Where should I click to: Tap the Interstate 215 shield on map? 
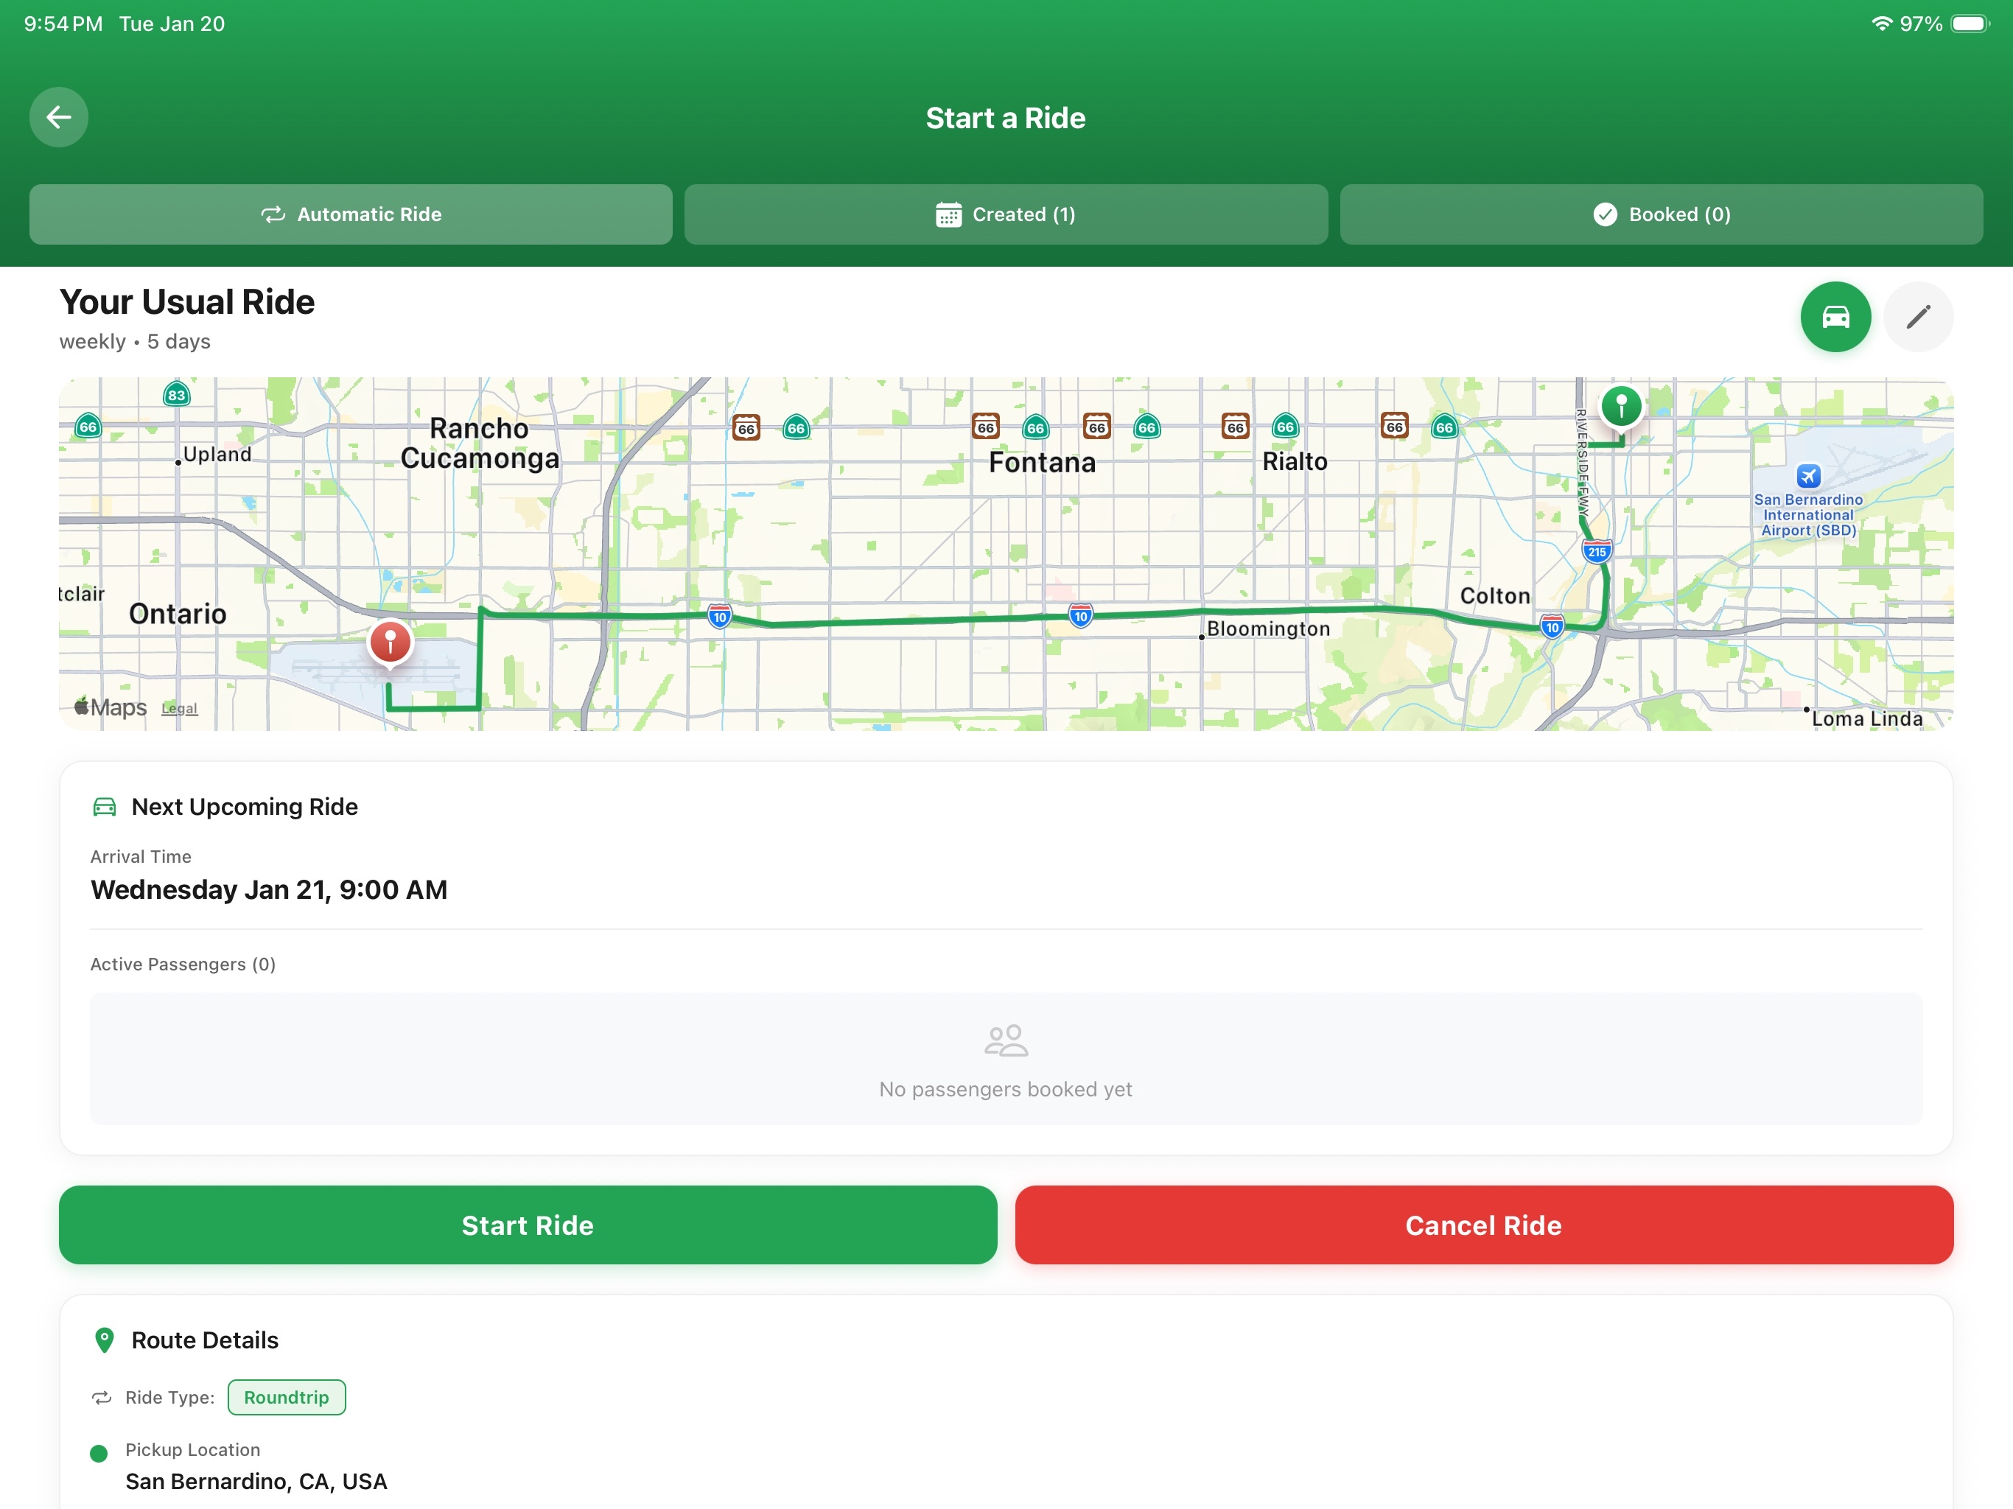click(x=1596, y=552)
